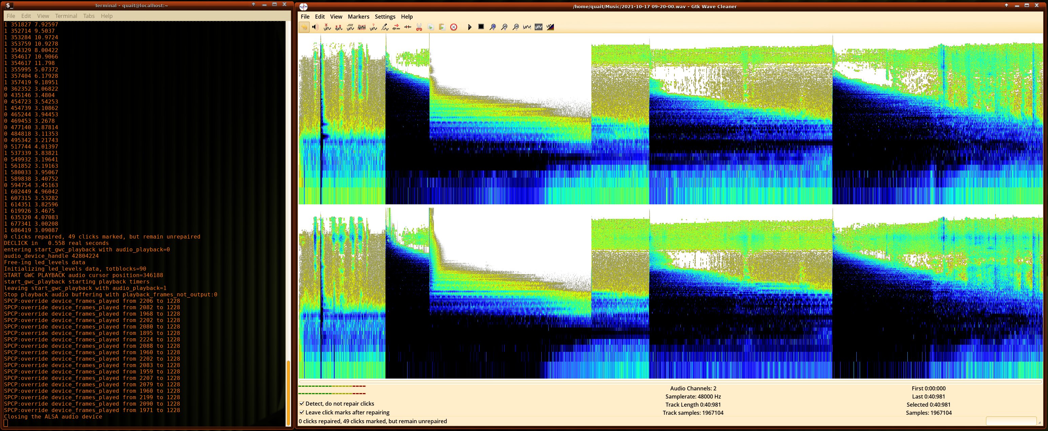Click the red circled X icon
This screenshot has width=1048, height=431.
coord(454,27)
